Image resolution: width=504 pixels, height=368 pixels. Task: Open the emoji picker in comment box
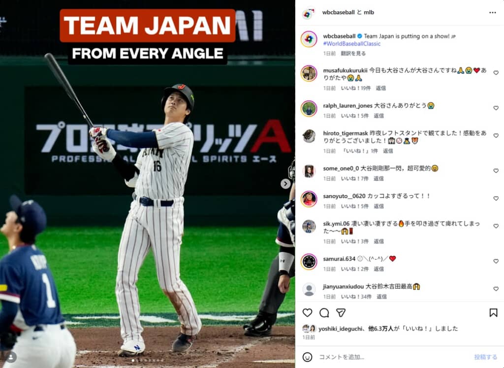307,357
